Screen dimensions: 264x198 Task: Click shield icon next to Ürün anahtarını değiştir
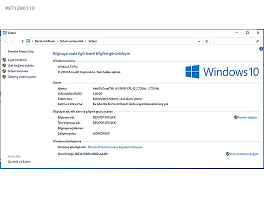[x=227, y=154]
